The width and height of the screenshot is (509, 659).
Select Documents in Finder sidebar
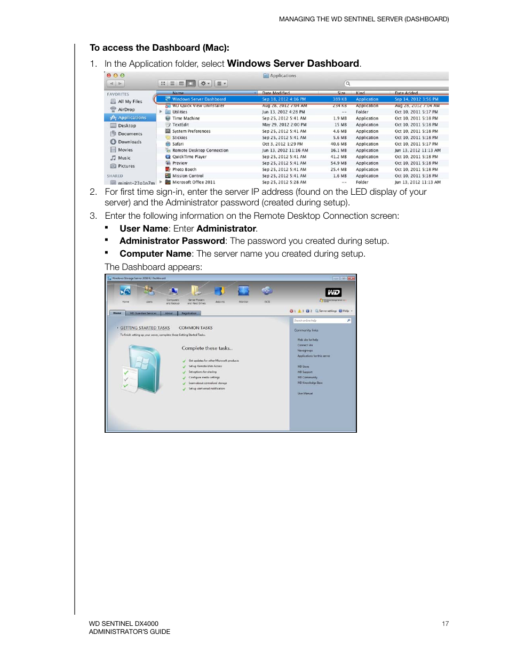(130, 134)
